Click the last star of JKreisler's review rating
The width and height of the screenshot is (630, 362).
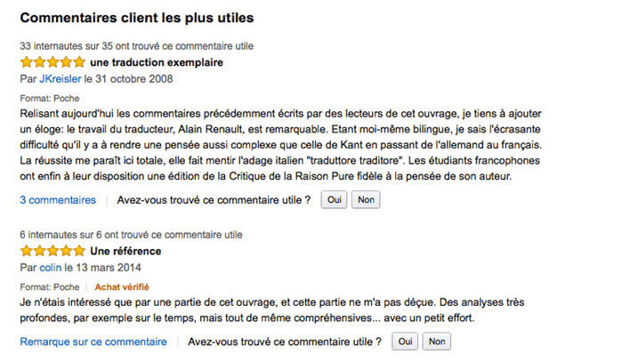coord(79,62)
